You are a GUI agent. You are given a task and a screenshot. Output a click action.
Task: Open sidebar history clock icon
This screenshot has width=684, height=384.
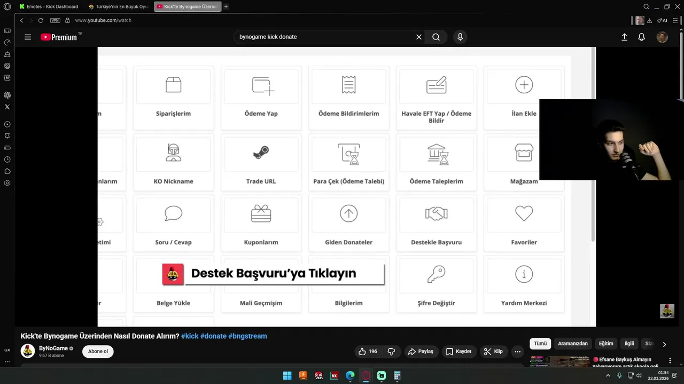pyautogui.click(x=7, y=159)
